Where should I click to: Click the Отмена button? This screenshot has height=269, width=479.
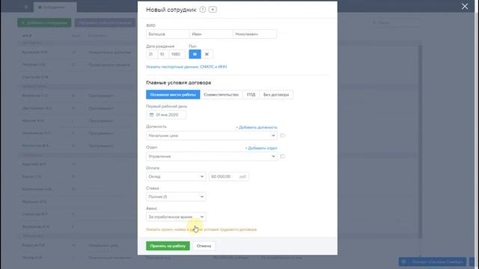[204, 246]
